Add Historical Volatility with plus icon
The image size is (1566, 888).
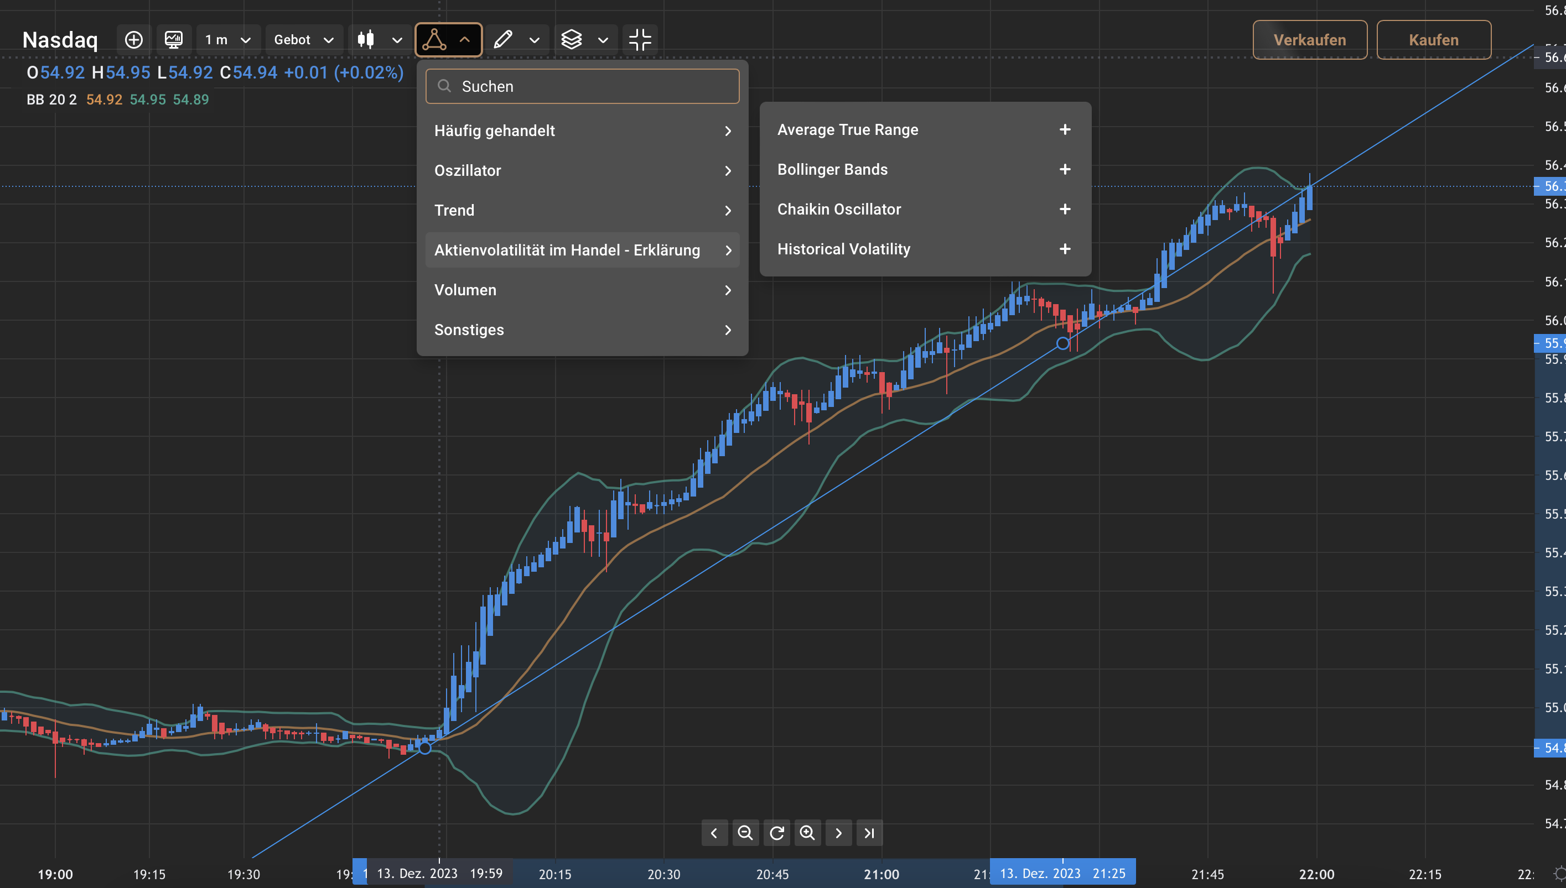coord(1065,249)
